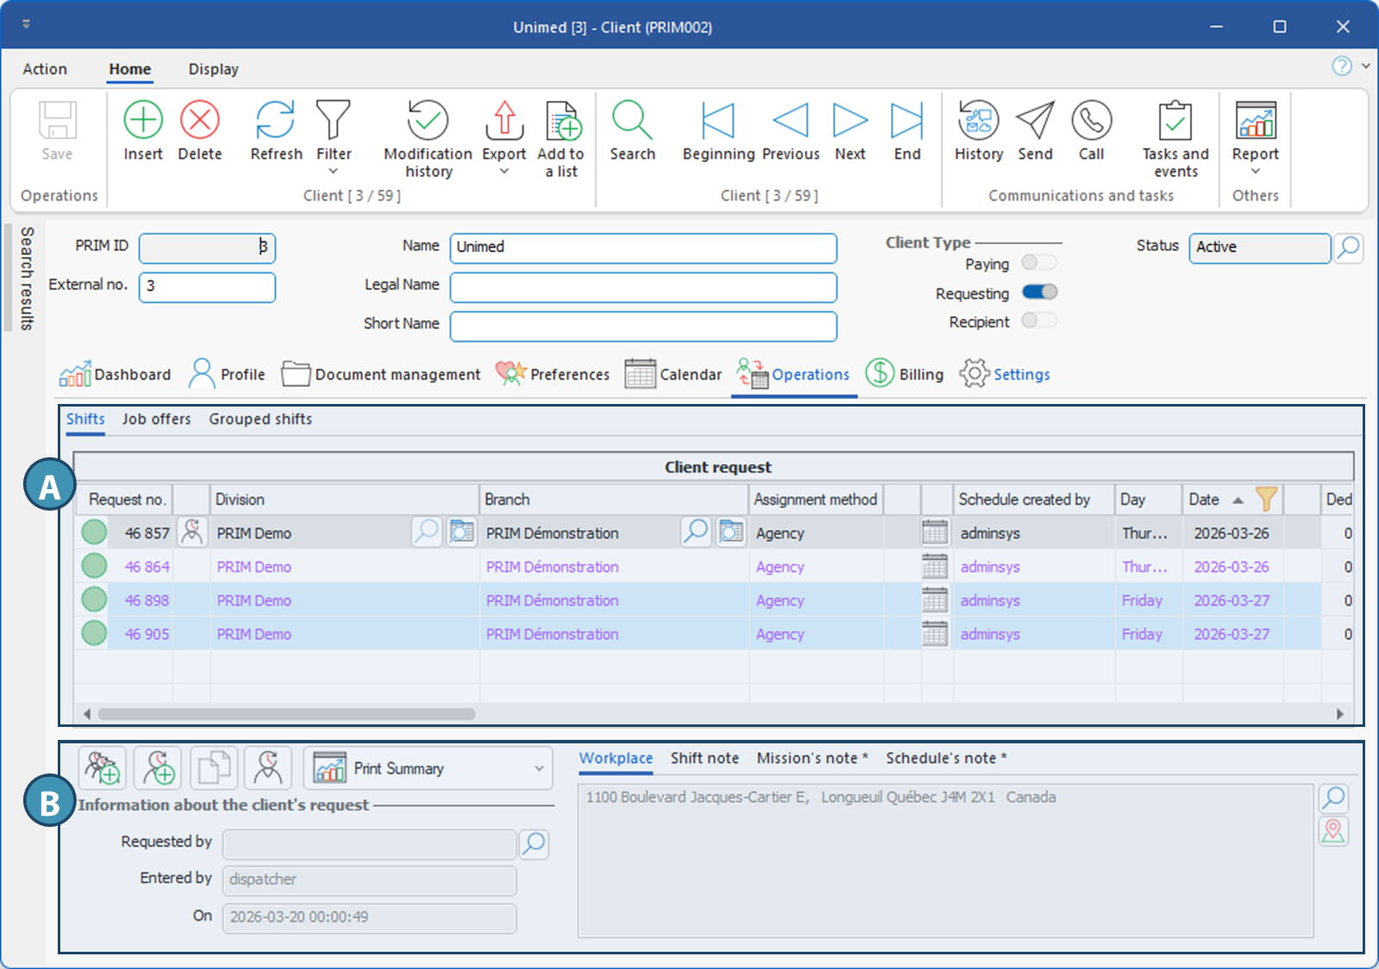Open Modification history
The height and width of the screenshot is (969, 1379).
point(427,121)
